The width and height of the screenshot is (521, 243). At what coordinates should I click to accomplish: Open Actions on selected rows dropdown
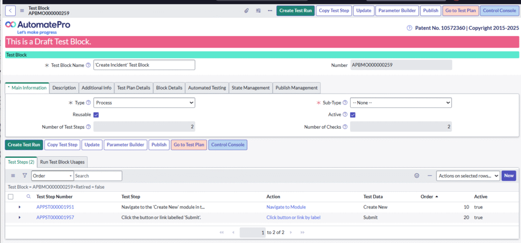pyautogui.click(x=468, y=176)
